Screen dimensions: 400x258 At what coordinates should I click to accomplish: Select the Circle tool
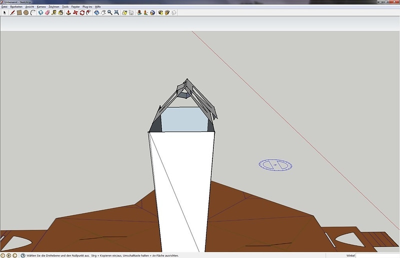(26, 12)
